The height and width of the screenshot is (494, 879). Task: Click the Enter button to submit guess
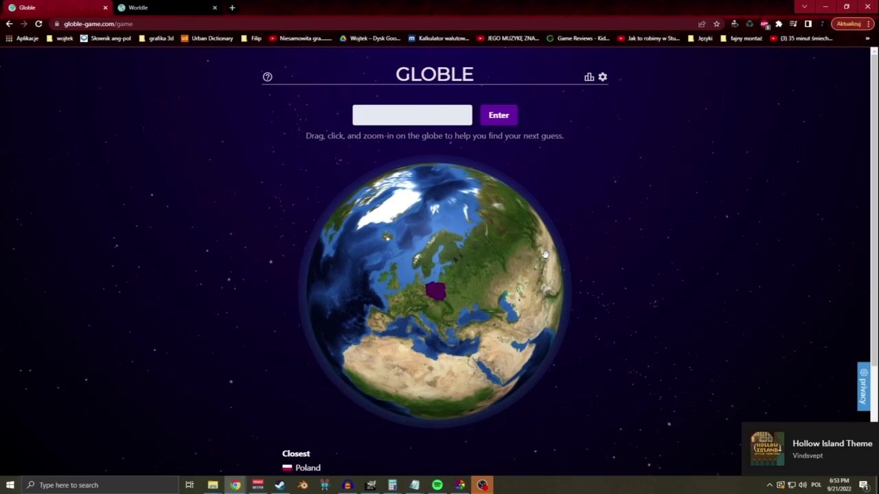tap(499, 115)
